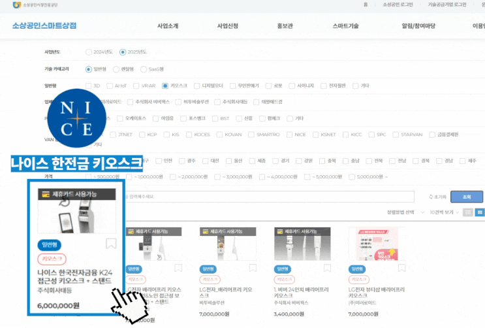This screenshot has height=328, width=485.
Task: Select the 인천 region checkbox
Action: [x=159, y=161]
